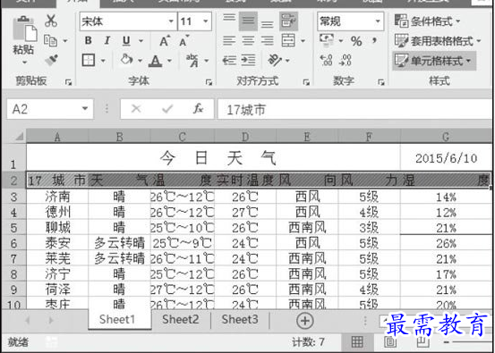
Task: Click the fill color bucket
Action: tap(126, 59)
